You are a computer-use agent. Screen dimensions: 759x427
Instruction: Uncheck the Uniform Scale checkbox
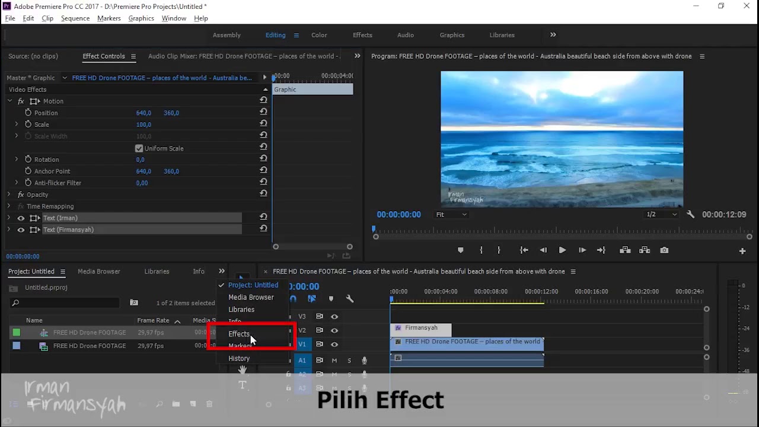pyautogui.click(x=139, y=148)
